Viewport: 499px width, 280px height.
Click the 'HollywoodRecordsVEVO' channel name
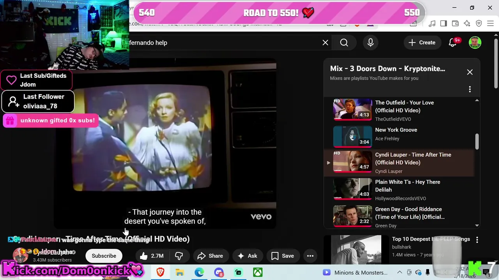pos(400,198)
